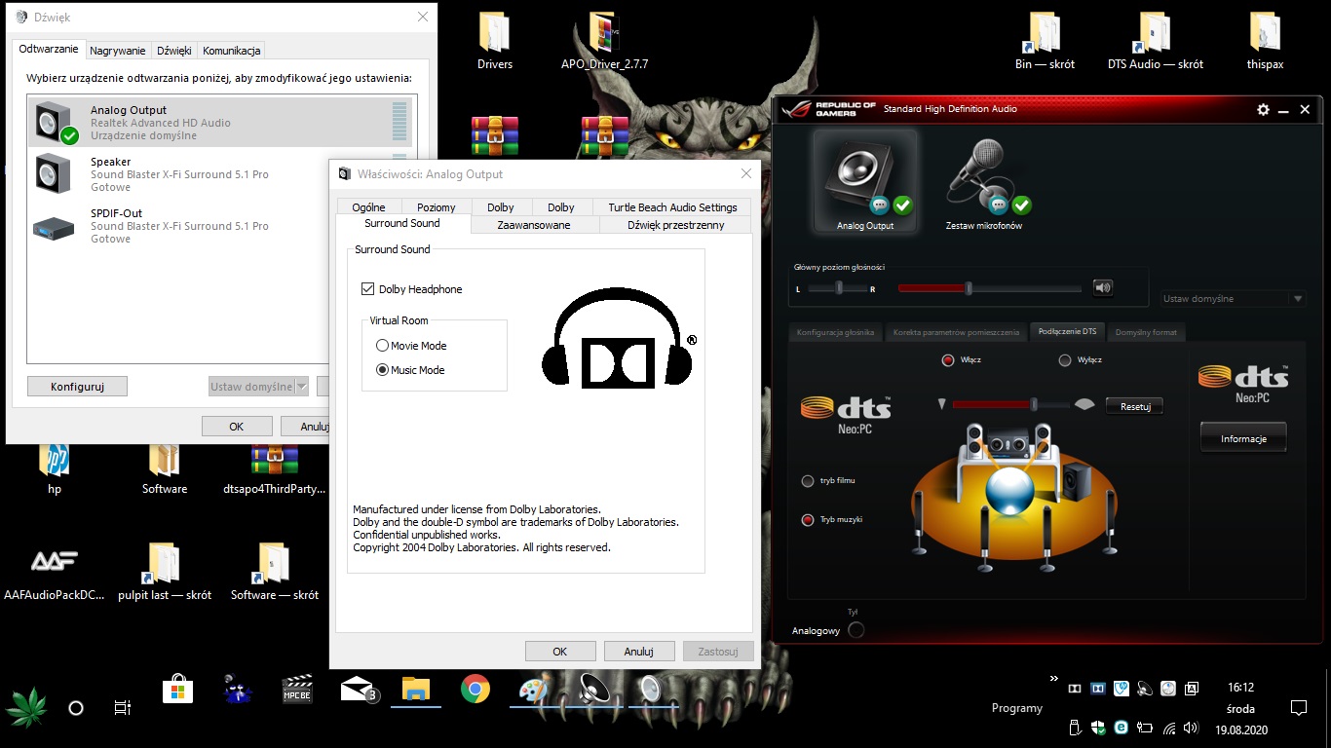Open Korekta parametrów pomieszczenia tab
1331x748 pixels.
point(956,332)
